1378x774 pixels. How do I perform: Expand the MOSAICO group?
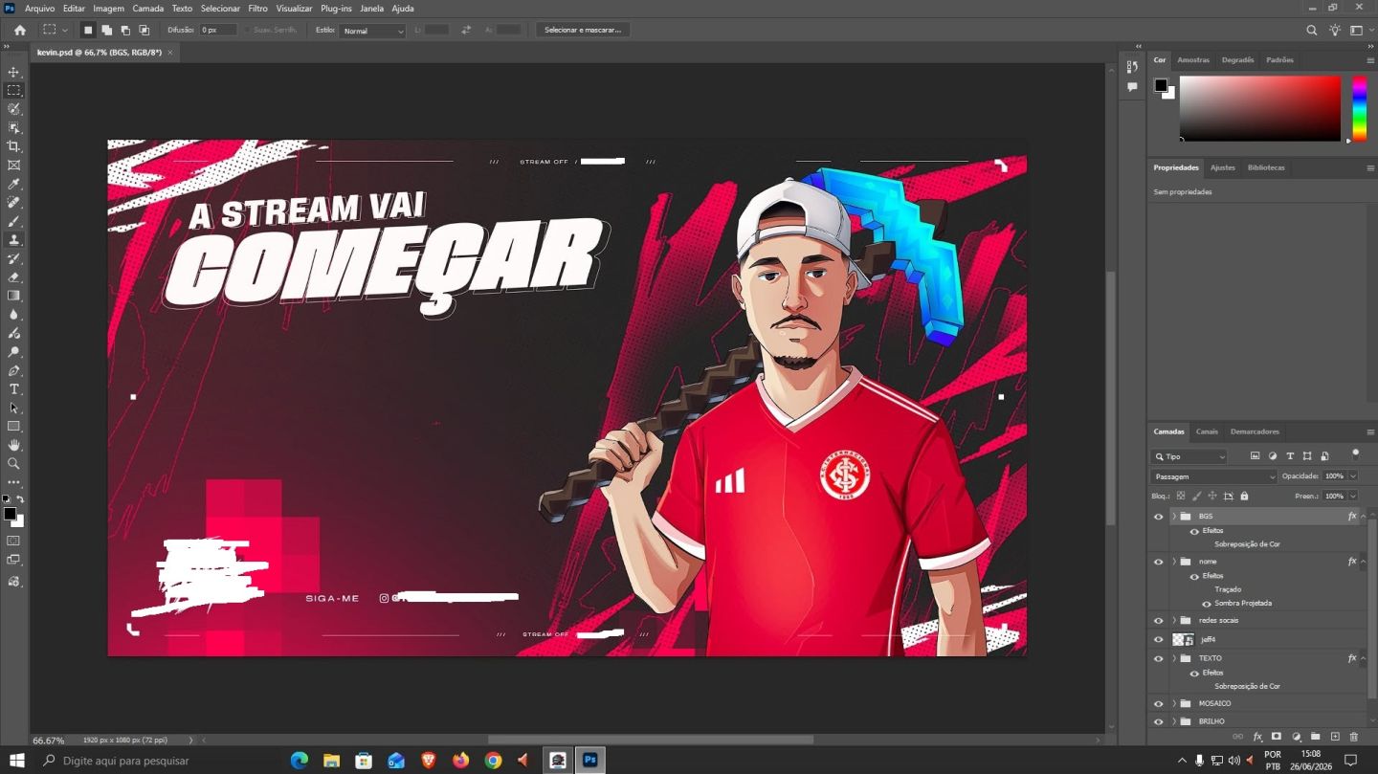1174,703
